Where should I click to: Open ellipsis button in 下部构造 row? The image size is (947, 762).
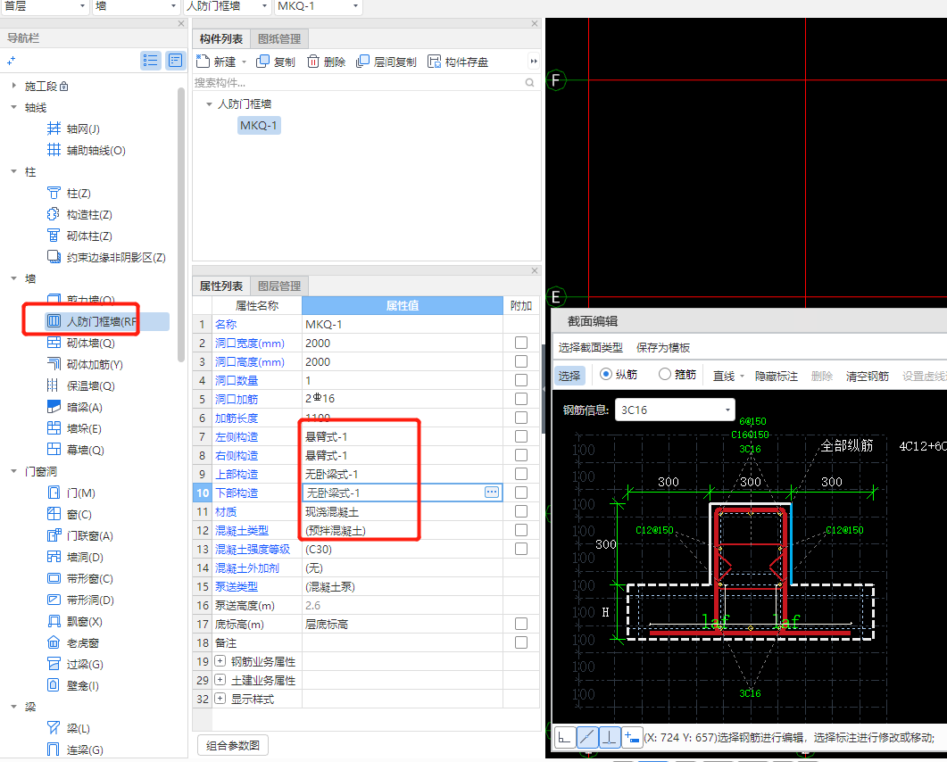pyautogui.click(x=492, y=493)
